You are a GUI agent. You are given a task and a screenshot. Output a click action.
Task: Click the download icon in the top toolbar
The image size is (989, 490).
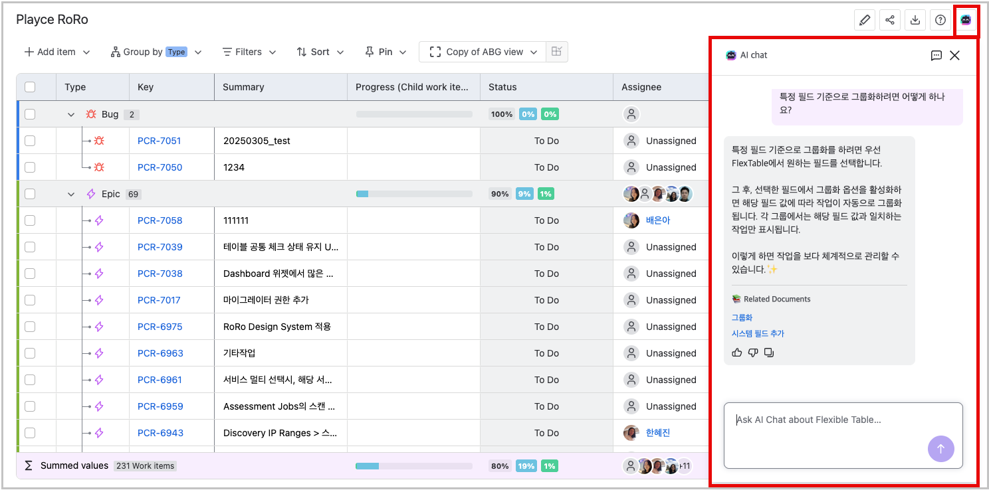915,19
